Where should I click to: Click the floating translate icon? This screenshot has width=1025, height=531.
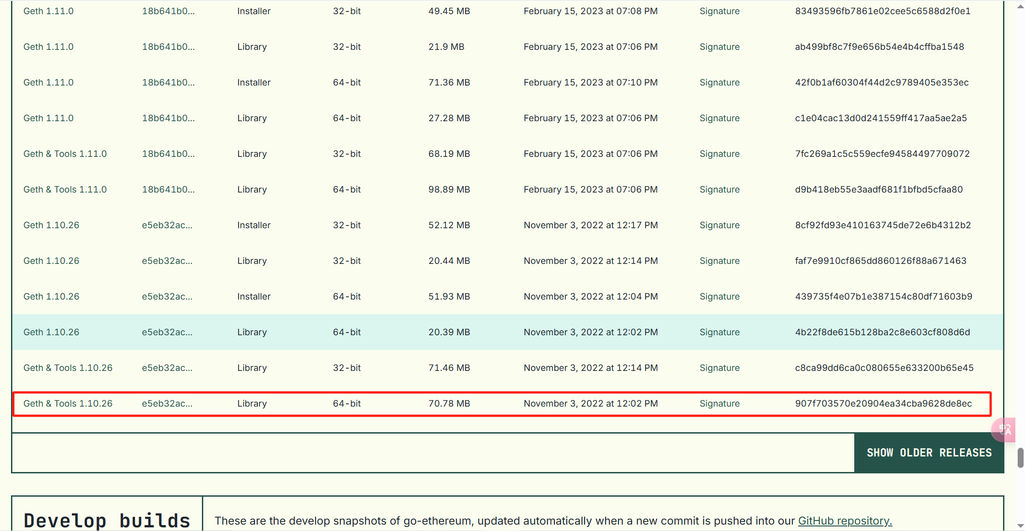(1004, 429)
